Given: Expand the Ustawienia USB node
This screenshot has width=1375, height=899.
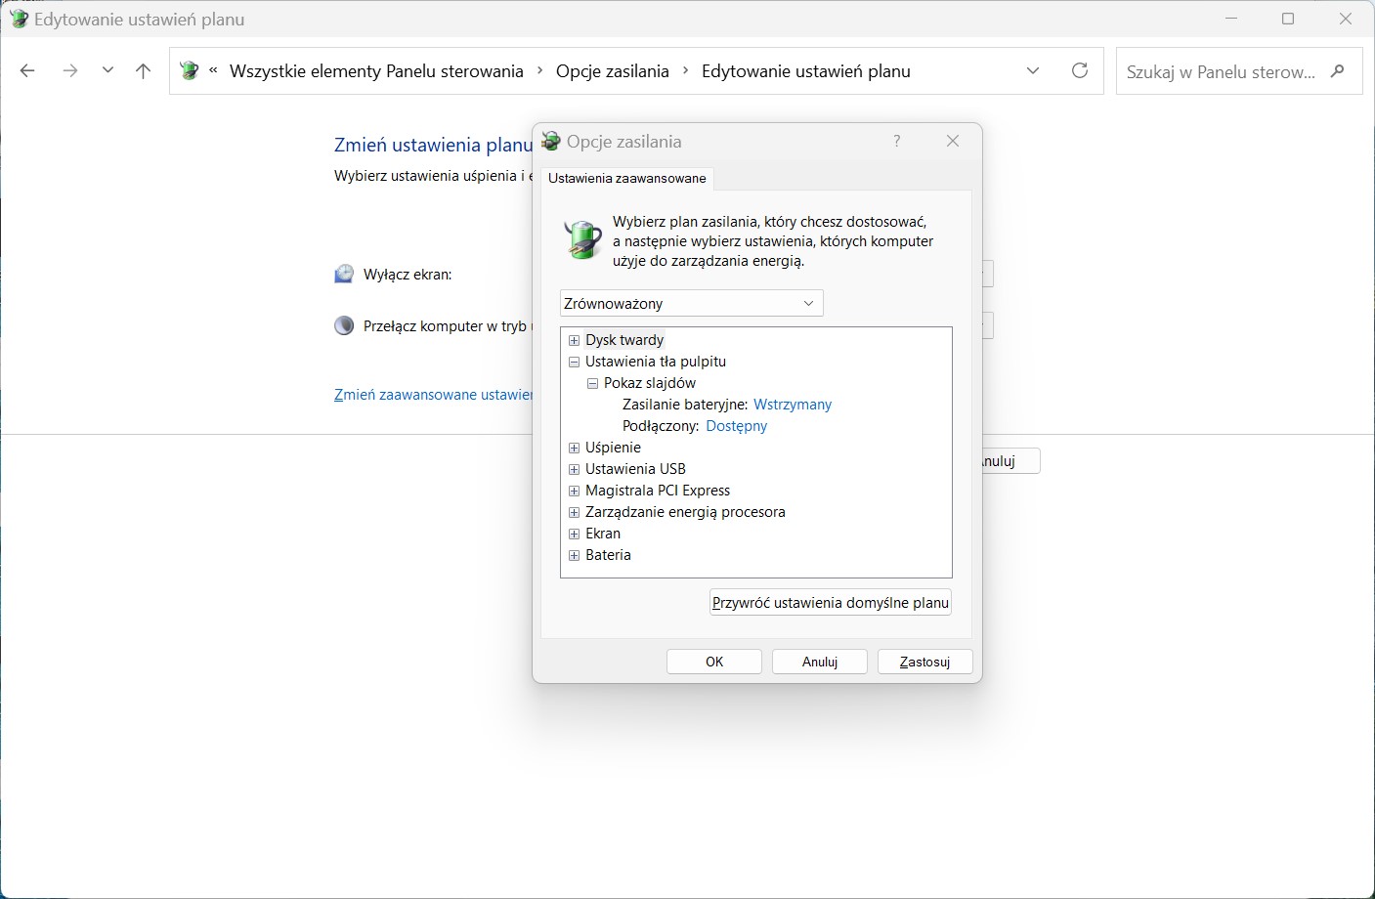Looking at the screenshot, I should coord(575,469).
